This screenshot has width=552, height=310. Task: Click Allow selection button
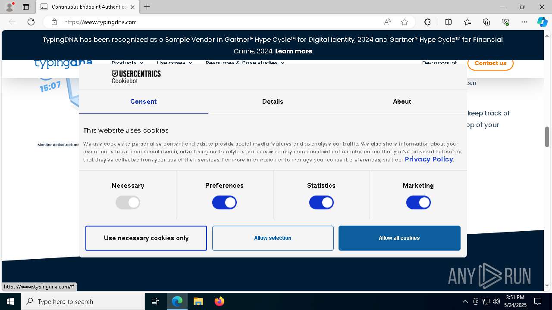[x=273, y=238]
